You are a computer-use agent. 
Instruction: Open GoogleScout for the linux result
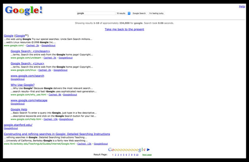(x=60, y=70)
